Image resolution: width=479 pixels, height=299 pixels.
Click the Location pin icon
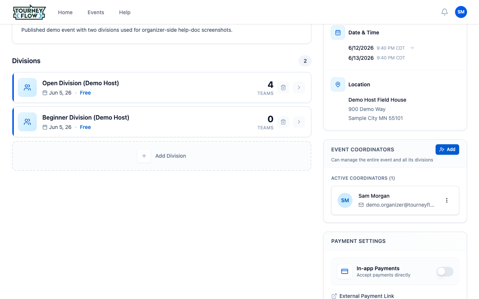(338, 84)
